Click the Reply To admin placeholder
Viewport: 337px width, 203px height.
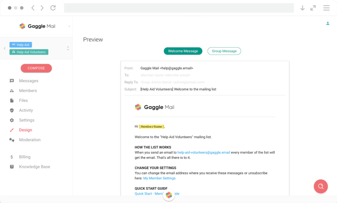coord(173,83)
